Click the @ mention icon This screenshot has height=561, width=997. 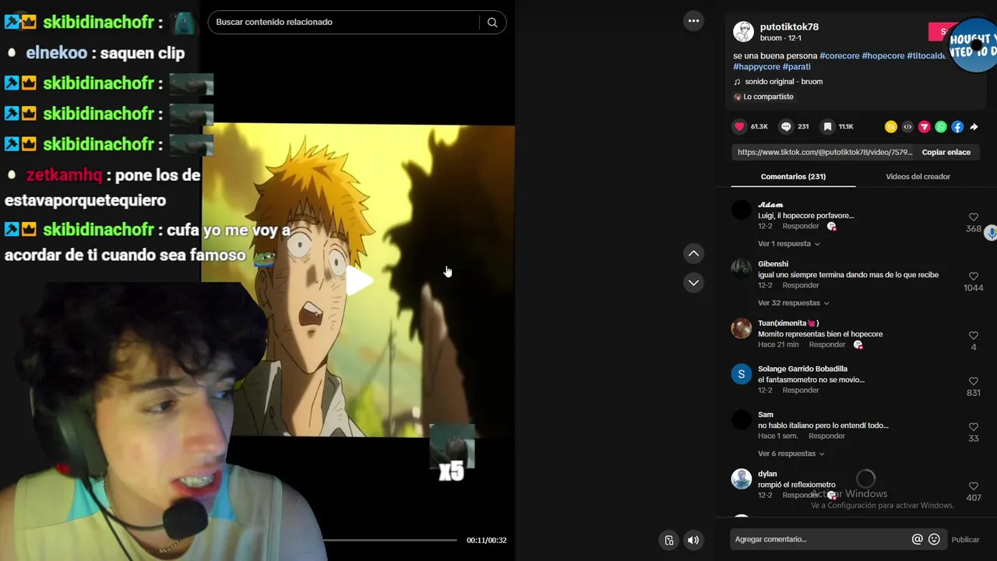coord(918,539)
